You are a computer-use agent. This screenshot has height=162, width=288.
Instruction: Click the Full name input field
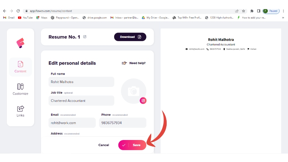tap(82, 82)
